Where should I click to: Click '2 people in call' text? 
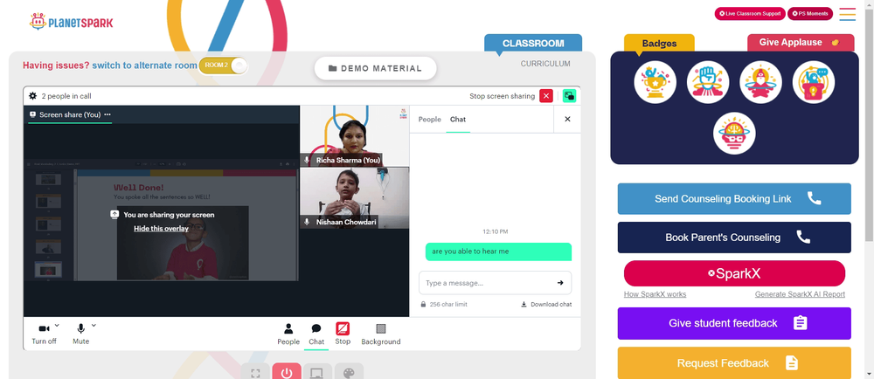coord(66,96)
